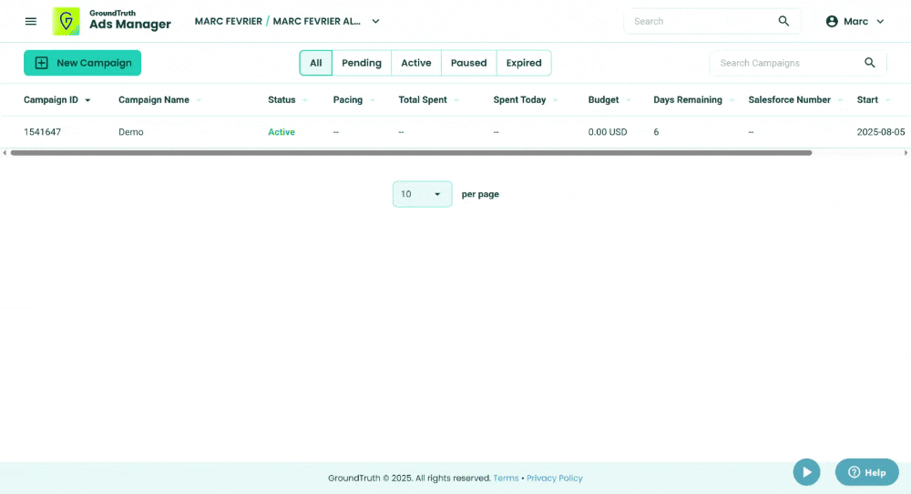911x494 pixels.
Task: Sort by the Campaign ID column arrow
Action: click(x=88, y=100)
